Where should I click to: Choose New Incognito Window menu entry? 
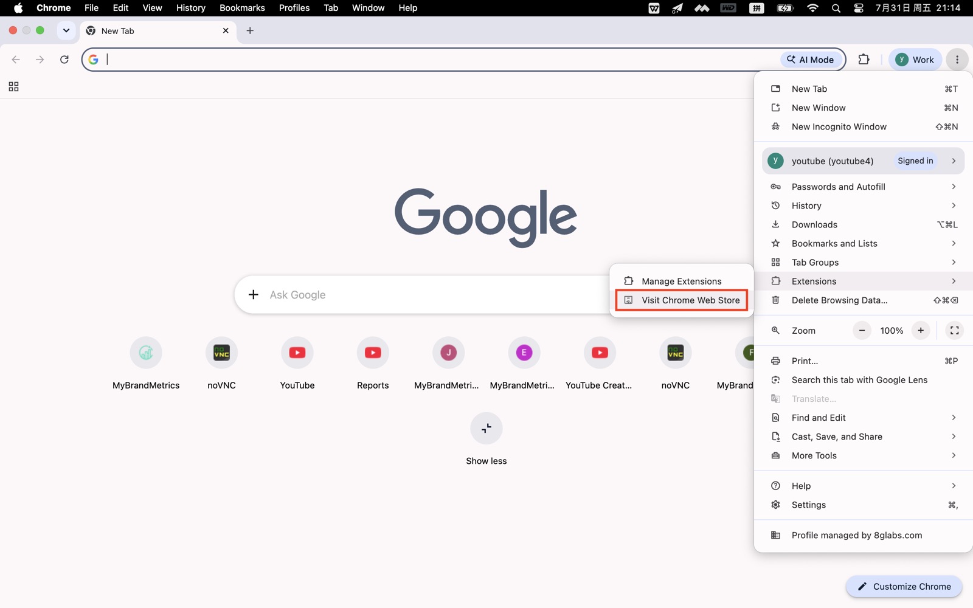(x=864, y=126)
